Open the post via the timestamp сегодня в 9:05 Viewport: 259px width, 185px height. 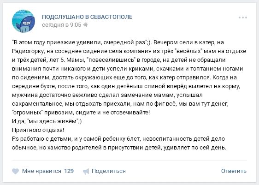62,25
